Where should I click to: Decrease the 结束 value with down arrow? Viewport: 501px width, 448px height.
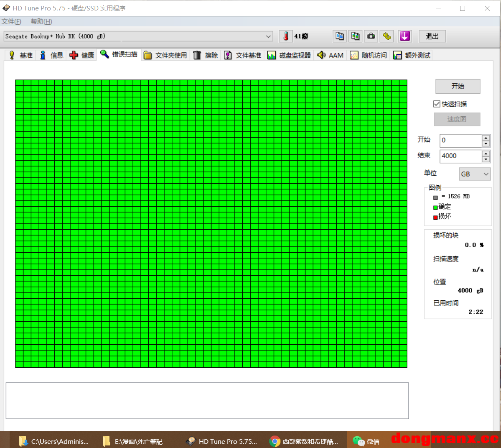click(x=486, y=159)
